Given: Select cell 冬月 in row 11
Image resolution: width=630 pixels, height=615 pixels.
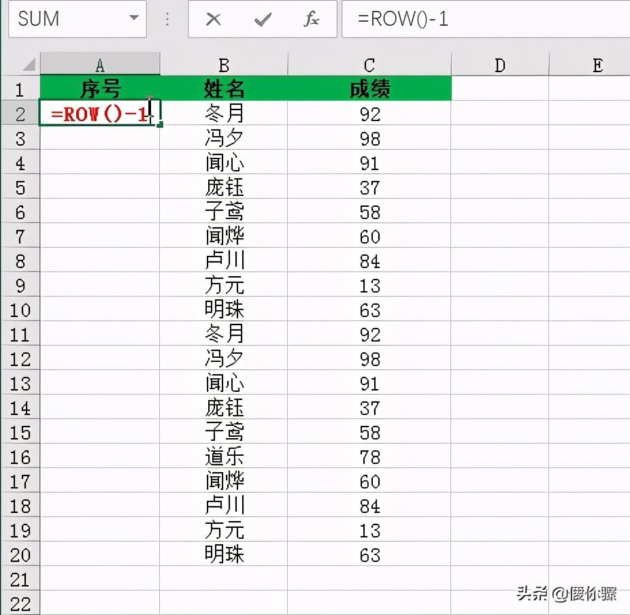Looking at the screenshot, I should 224,334.
